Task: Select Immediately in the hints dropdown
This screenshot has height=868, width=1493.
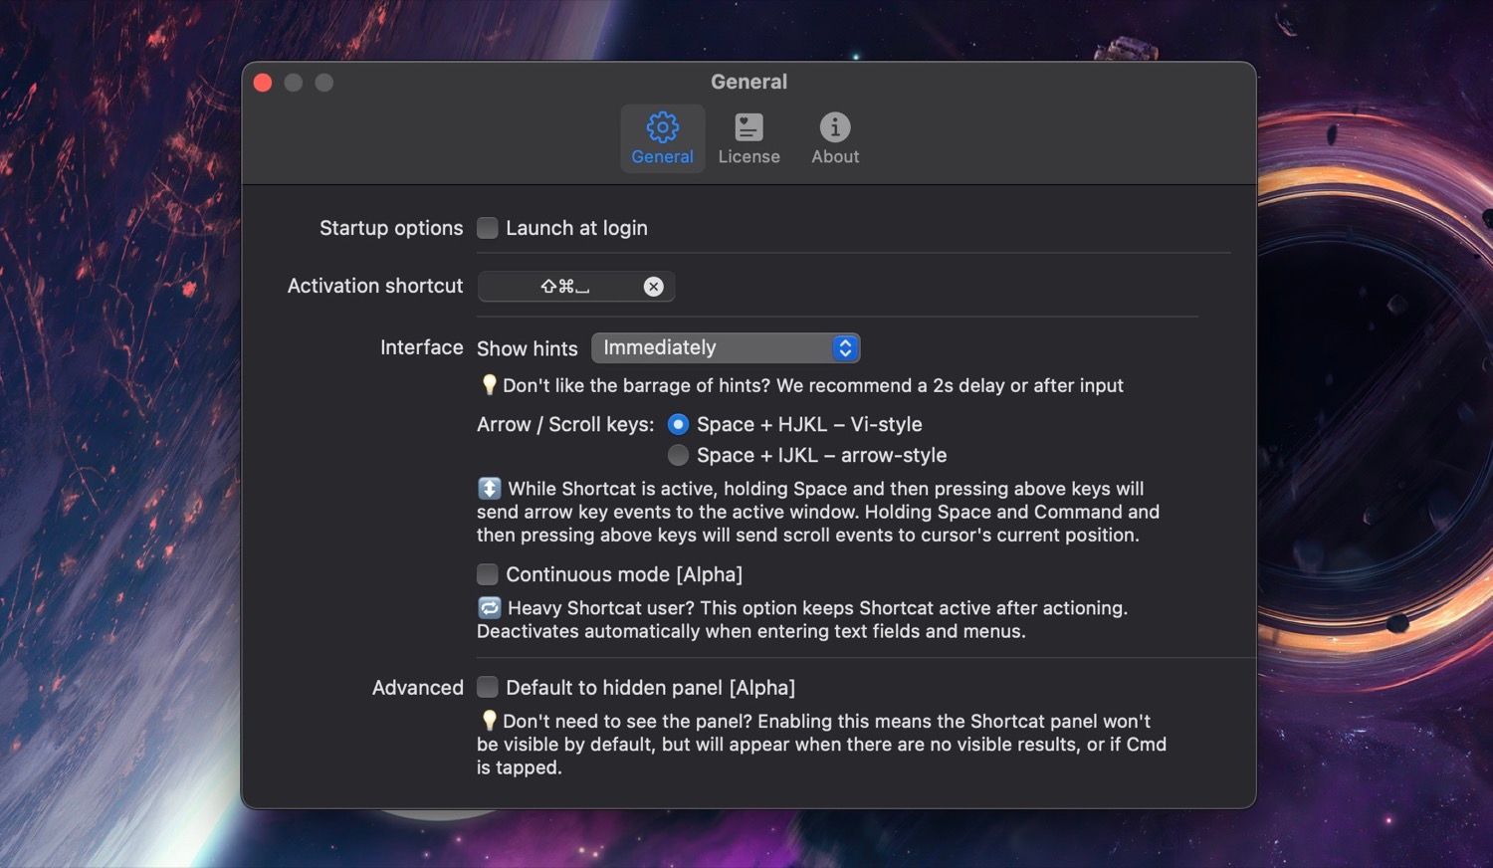Action: click(x=697, y=347)
